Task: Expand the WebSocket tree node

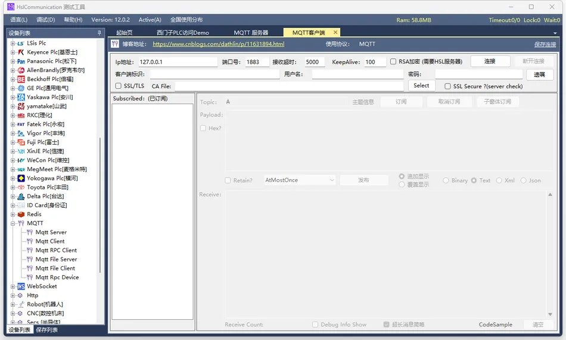Action: 13,286
